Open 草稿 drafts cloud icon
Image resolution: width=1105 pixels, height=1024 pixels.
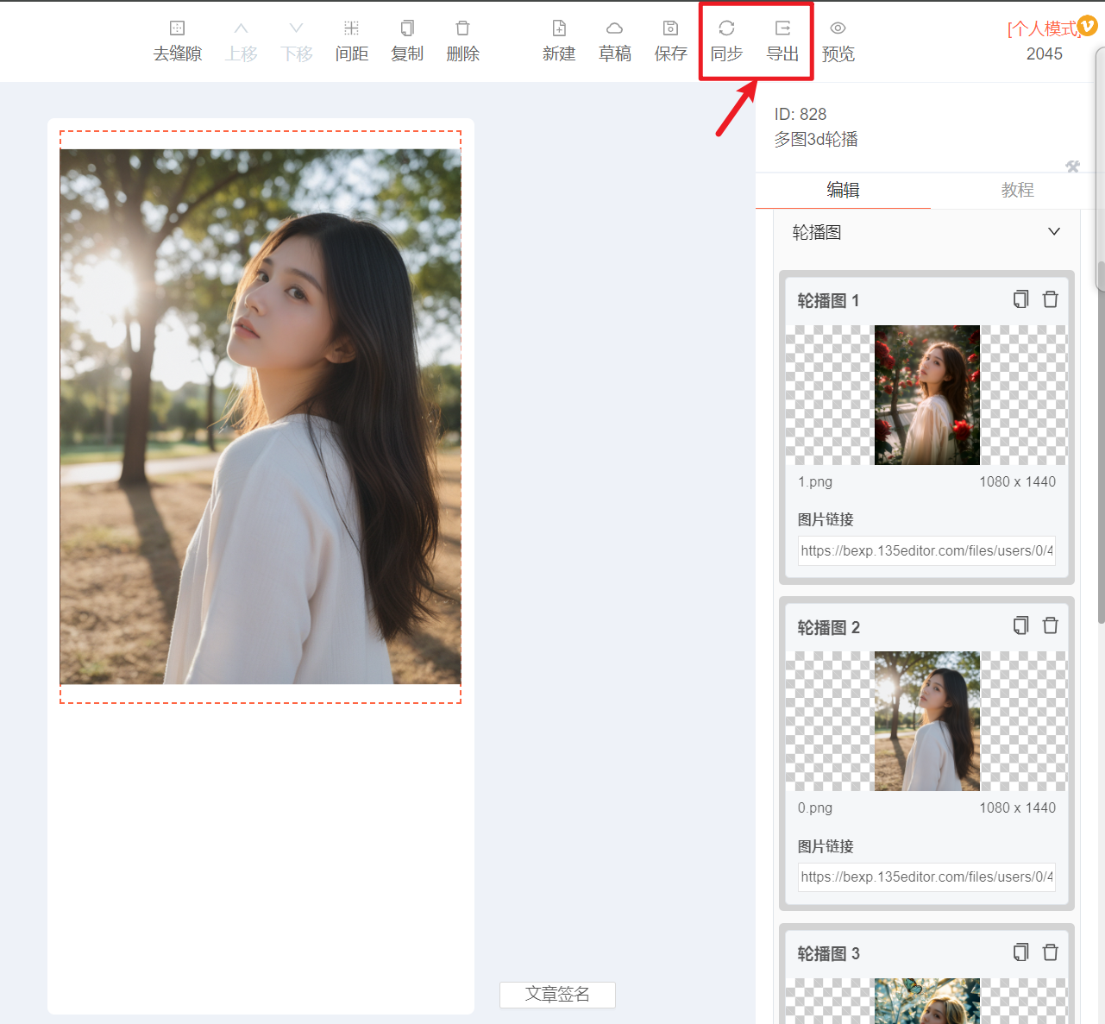[614, 28]
